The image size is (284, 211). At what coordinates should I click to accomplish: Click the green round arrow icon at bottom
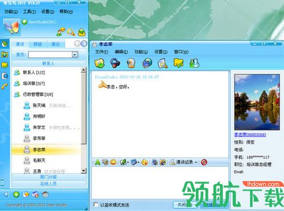click(16, 195)
